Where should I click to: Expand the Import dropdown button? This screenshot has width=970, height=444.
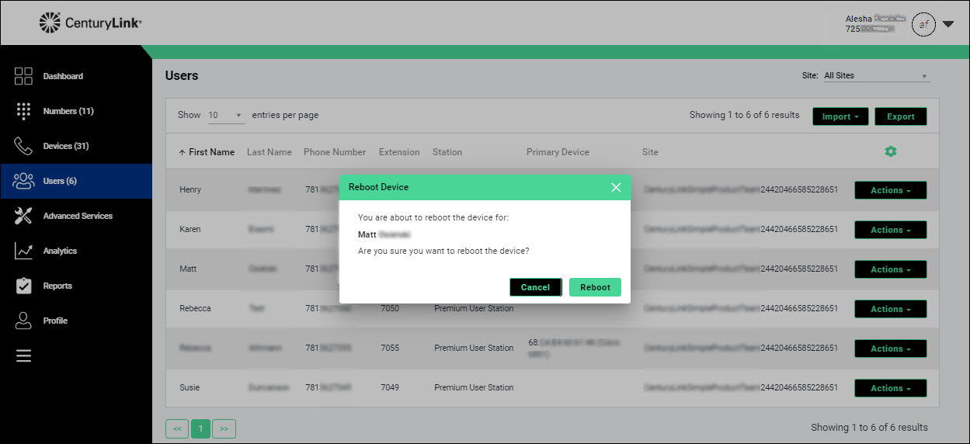coord(840,116)
